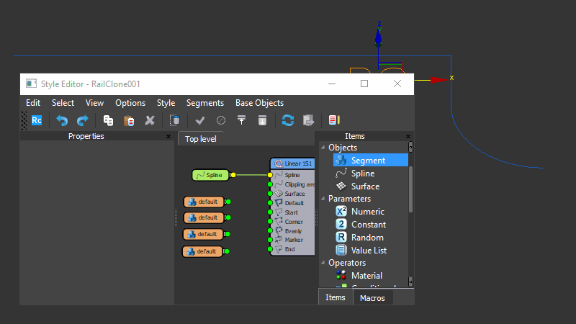Collapse the Operators category
The height and width of the screenshot is (324, 576).
point(323,263)
